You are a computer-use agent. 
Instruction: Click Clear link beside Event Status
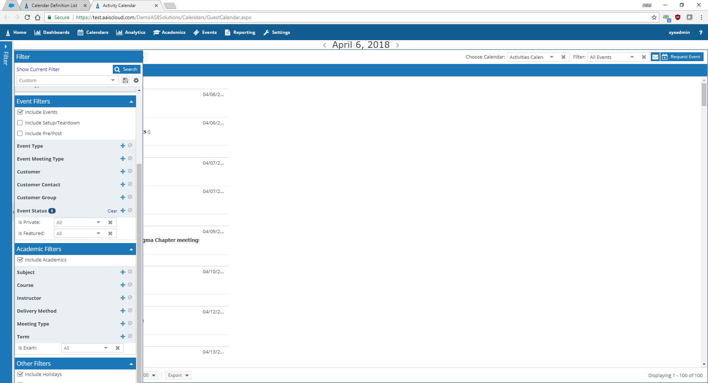(x=112, y=211)
